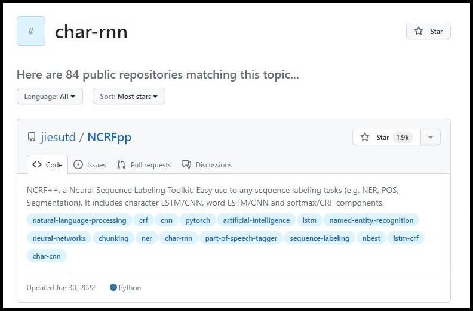Click the 1.9k star count badge
Image resolution: width=473 pixels, height=311 pixels.
(x=403, y=137)
